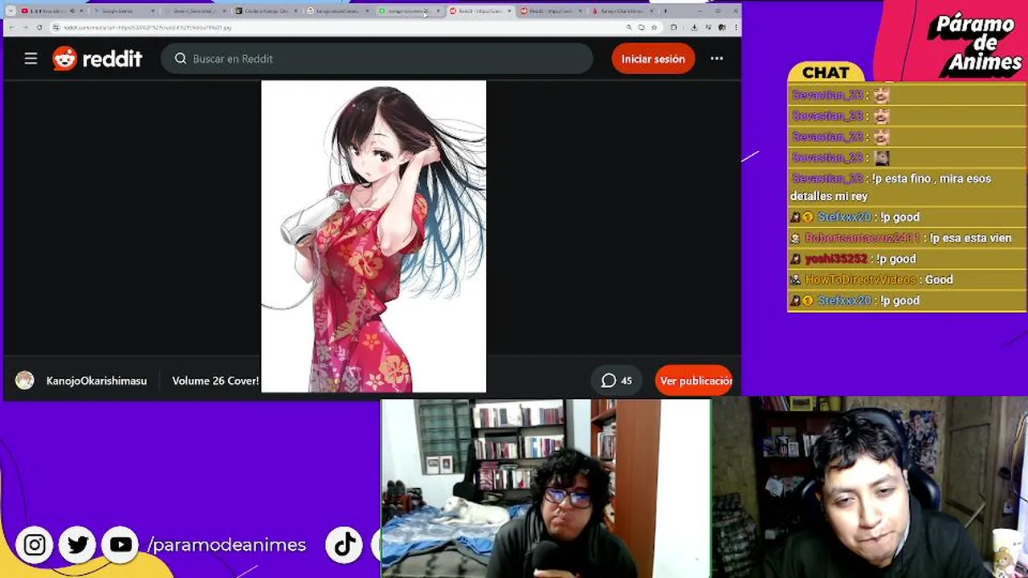Click the reddit.com URL in the address bar
The width and height of the screenshot is (1028, 578).
[x=147, y=27]
